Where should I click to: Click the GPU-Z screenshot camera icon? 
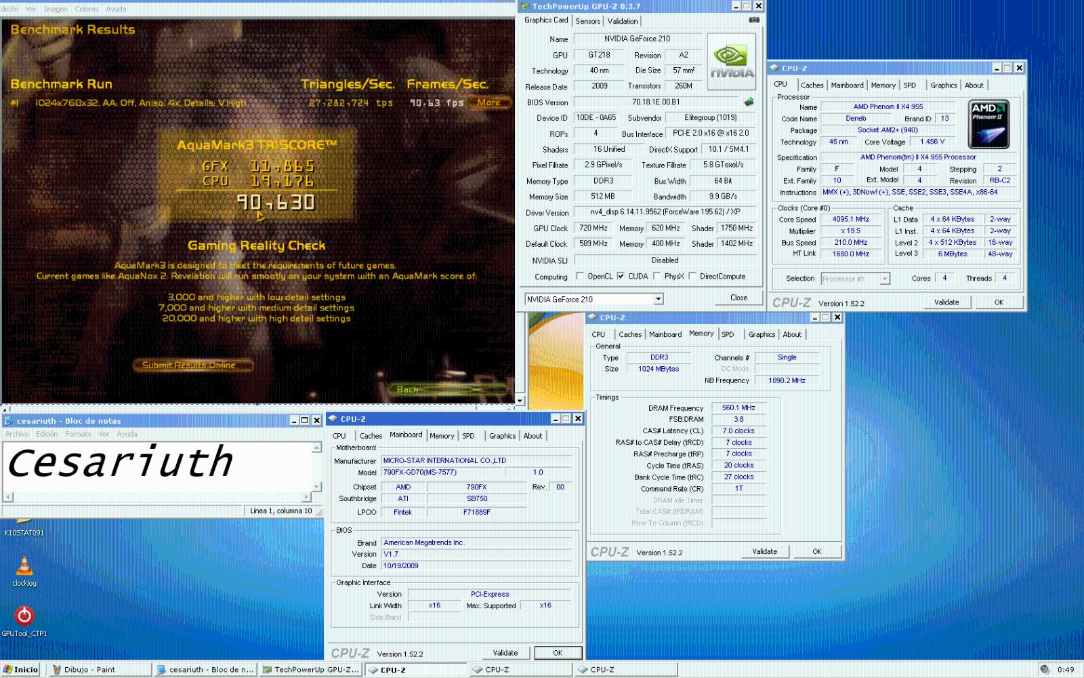coord(753,20)
